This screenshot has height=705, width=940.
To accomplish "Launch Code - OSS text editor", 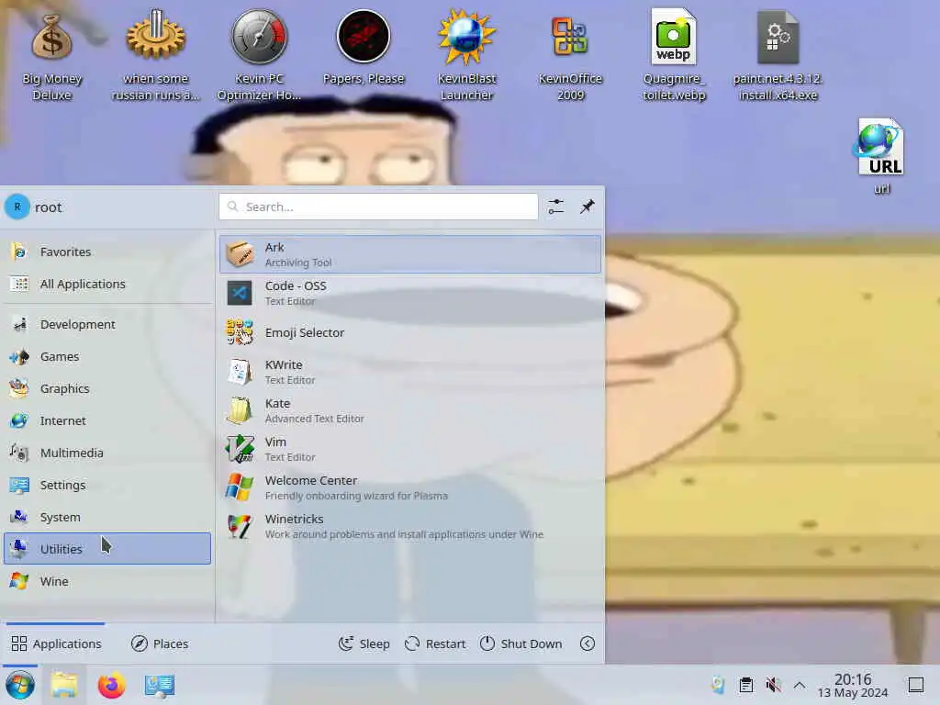I will pos(410,293).
